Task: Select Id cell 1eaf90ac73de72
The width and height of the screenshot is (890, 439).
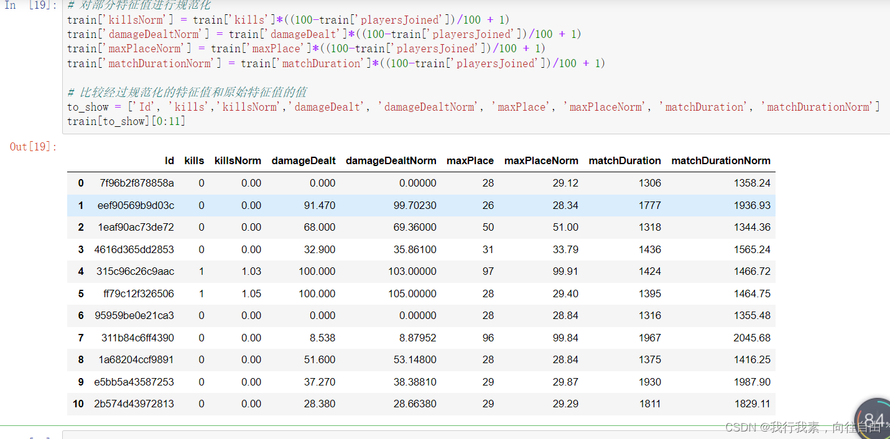Action: (x=136, y=227)
